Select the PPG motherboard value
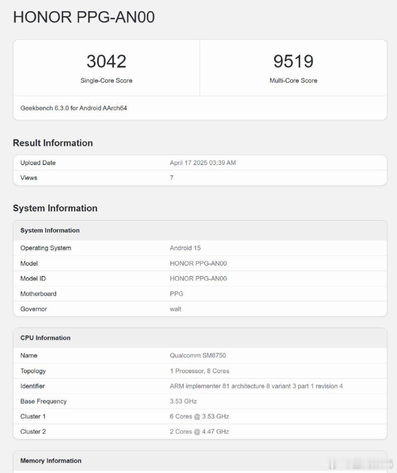The width and height of the screenshot is (397, 473). (x=176, y=294)
